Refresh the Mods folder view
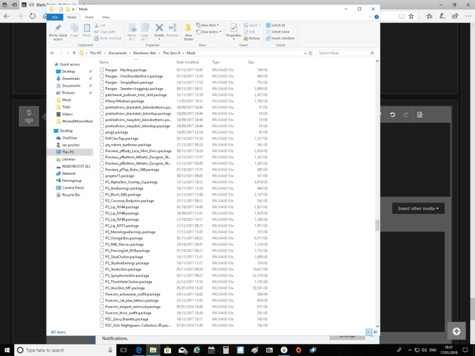 pyautogui.click(x=310, y=53)
